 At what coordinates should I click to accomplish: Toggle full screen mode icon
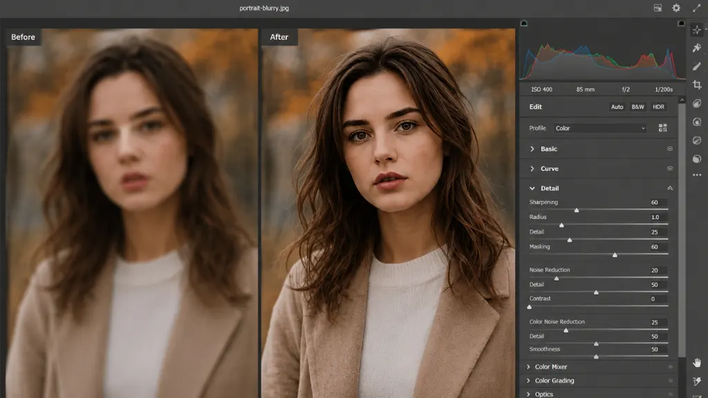696,8
